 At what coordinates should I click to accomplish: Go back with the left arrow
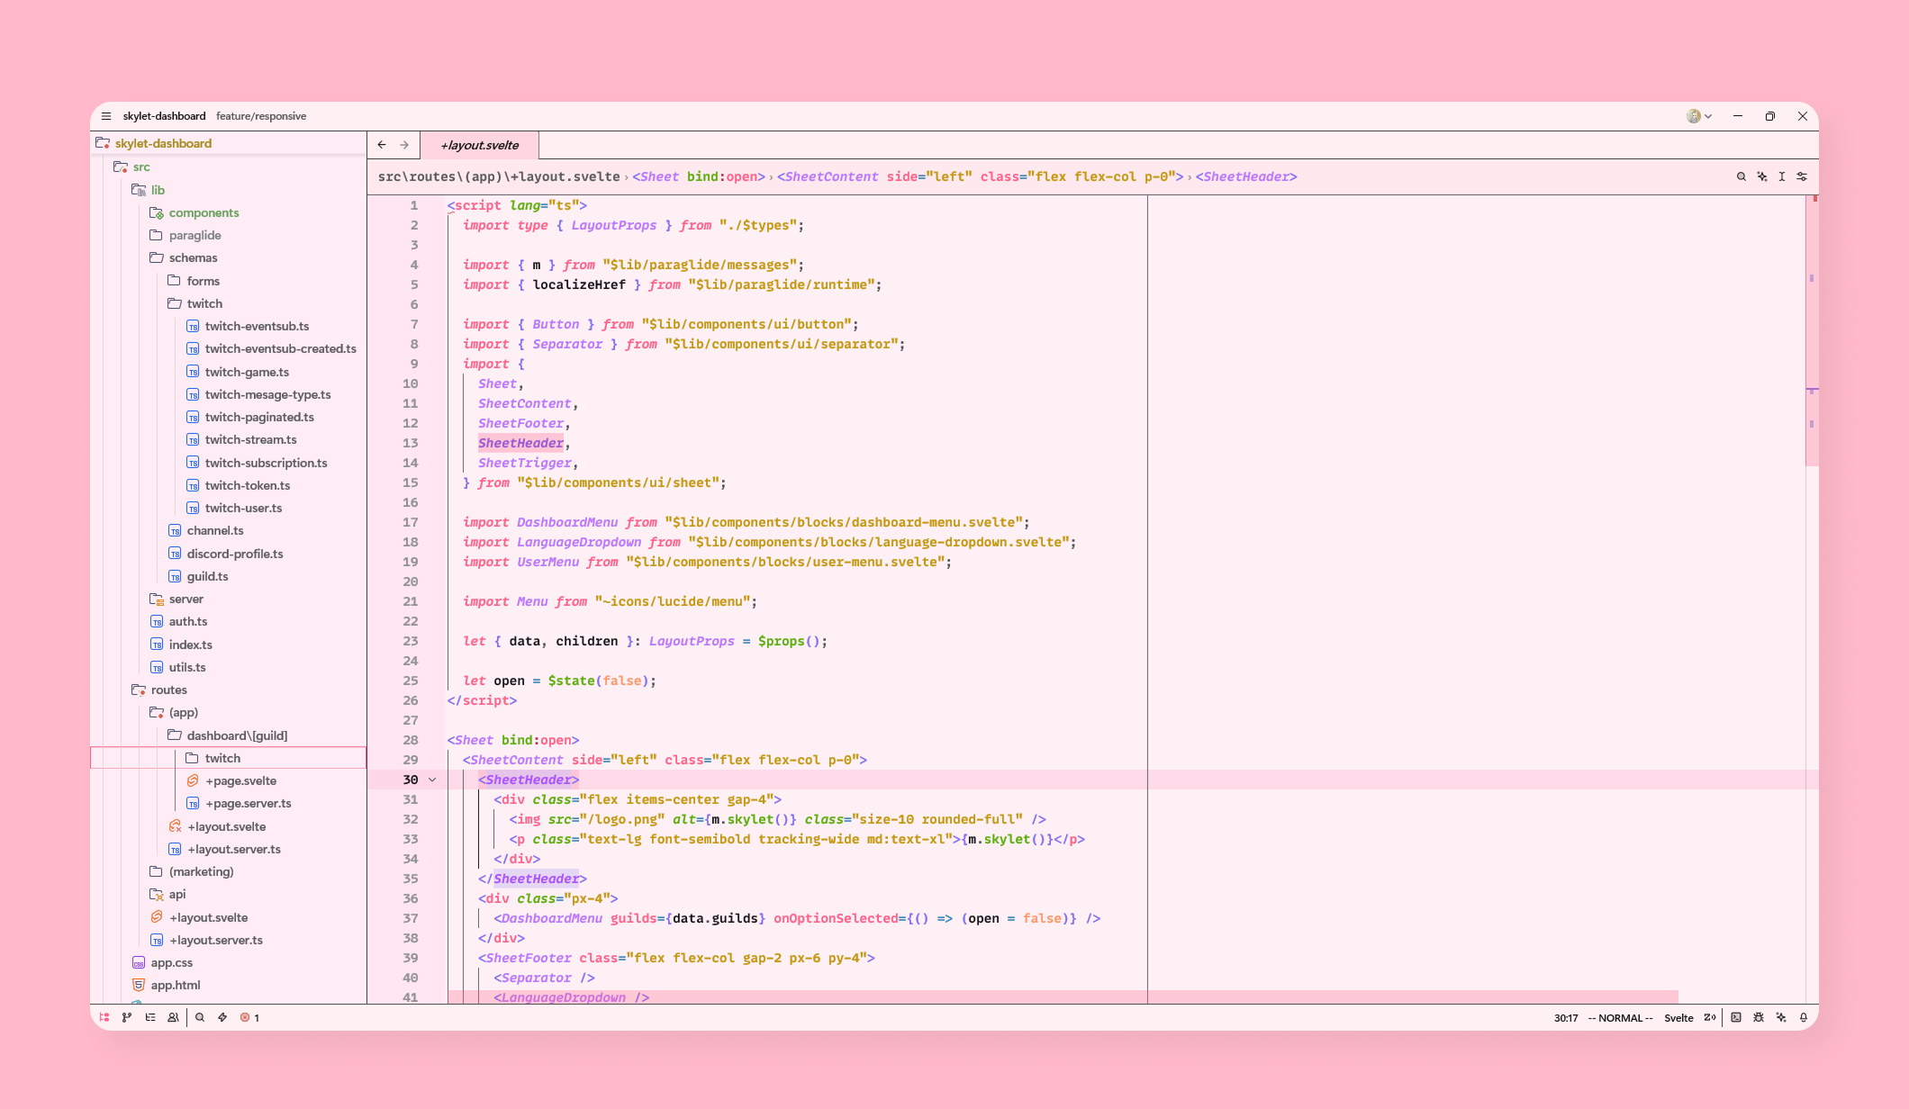point(382,144)
